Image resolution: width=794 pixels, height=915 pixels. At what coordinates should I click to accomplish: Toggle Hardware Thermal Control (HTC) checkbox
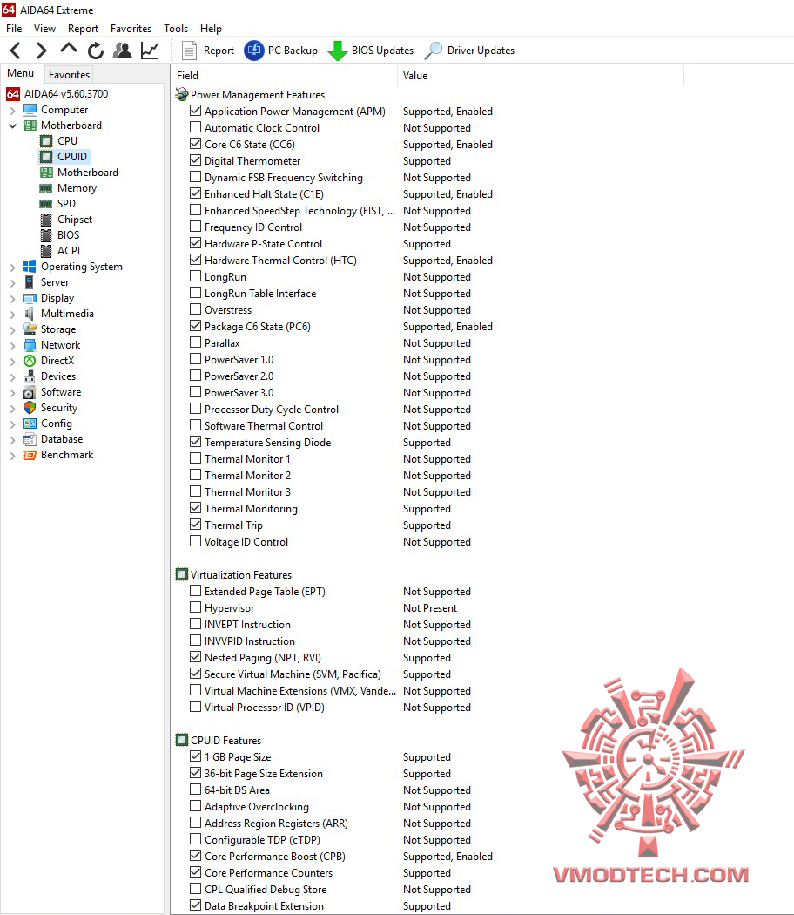click(x=195, y=260)
